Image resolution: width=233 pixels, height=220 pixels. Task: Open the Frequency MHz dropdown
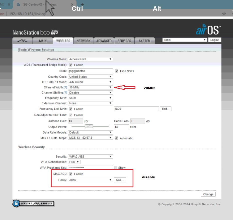pyautogui.click(x=90, y=98)
